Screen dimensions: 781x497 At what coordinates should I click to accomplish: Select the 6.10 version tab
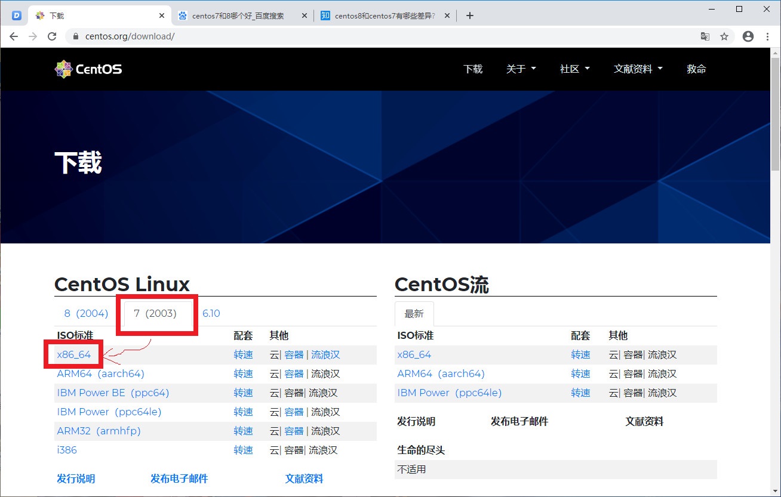(x=211, y=313)
